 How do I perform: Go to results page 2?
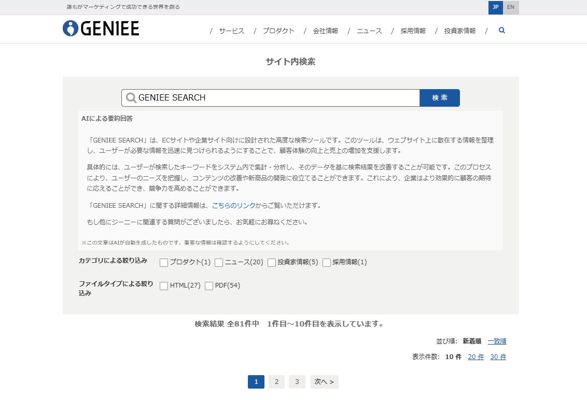[277, 382]
